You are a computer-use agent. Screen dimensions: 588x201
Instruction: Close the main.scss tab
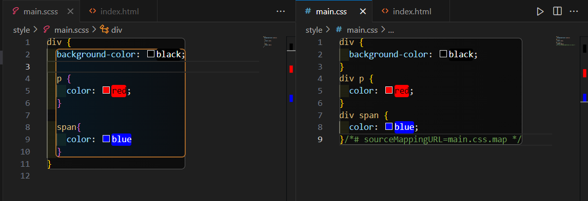[70, 11]
